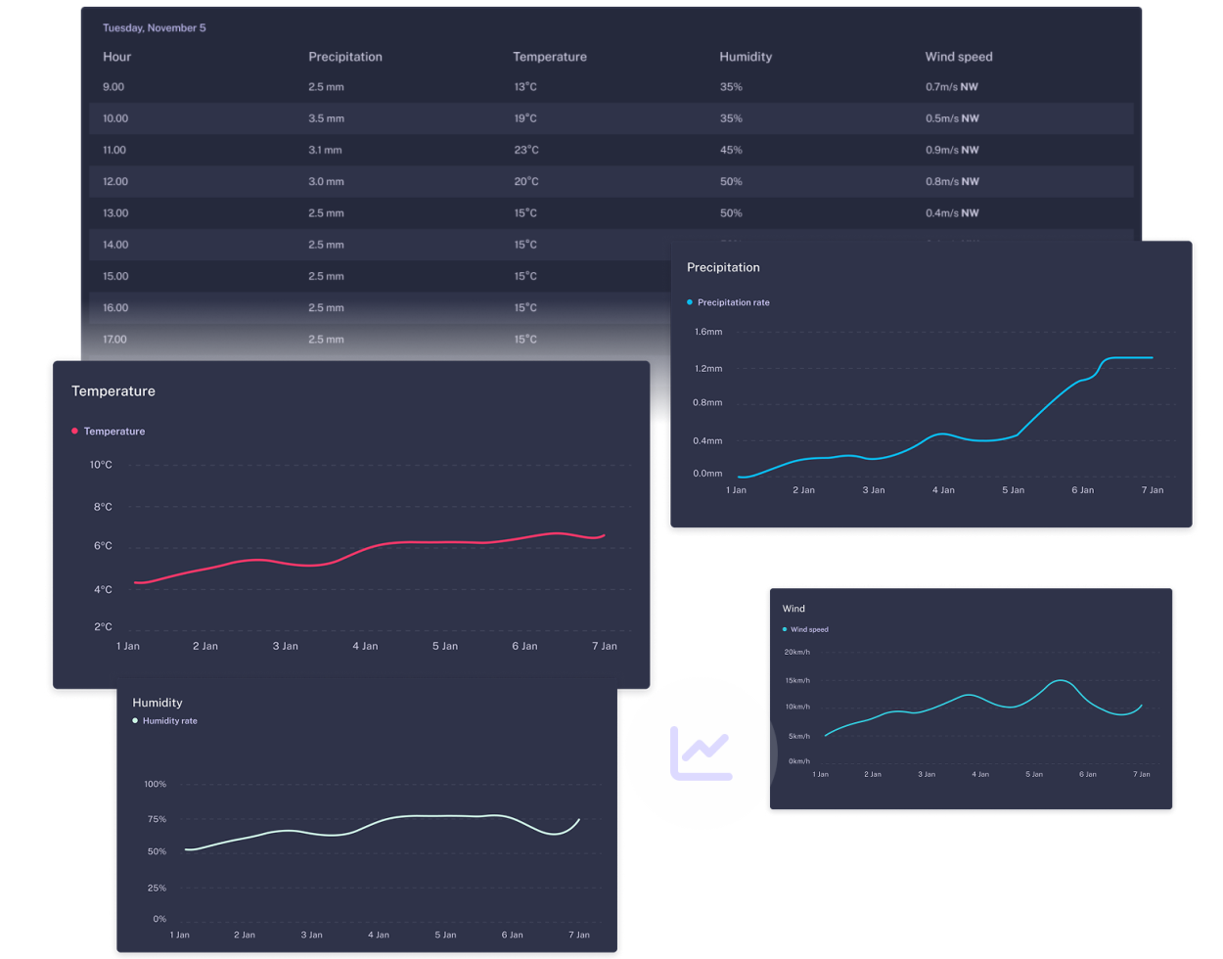Click the pink temperature line on chart
This screenshot has width=1223, height=959.
pyautogui.click(x=391, y=543)
